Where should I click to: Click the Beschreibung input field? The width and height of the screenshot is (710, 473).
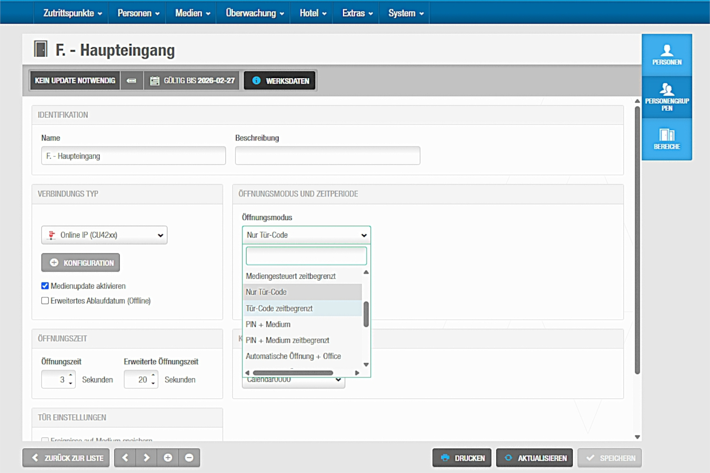tap(327, 156)
